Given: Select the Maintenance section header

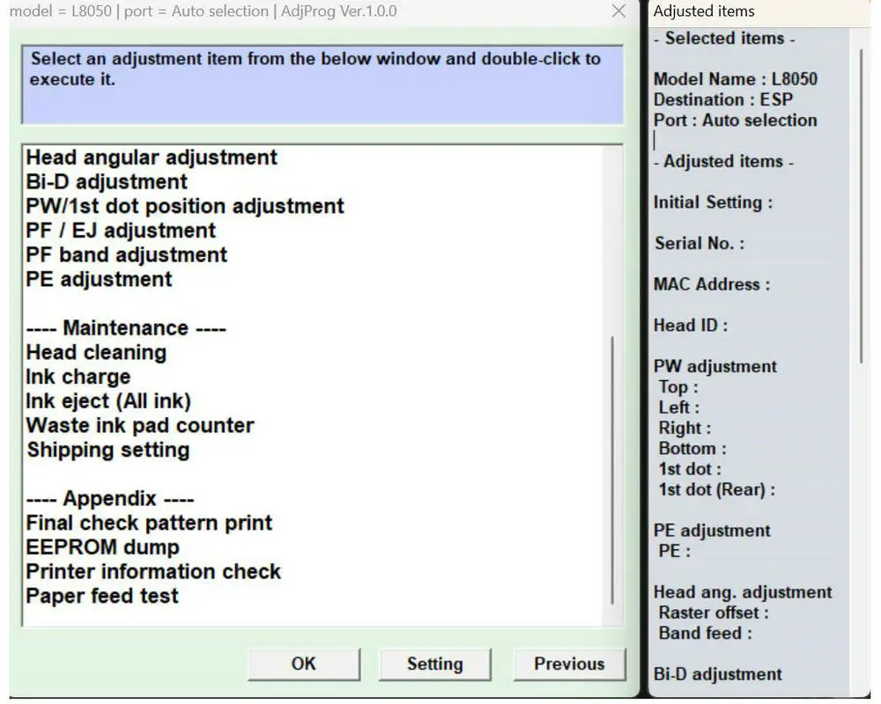Looking at the screenshot, I should click(126, 328).
